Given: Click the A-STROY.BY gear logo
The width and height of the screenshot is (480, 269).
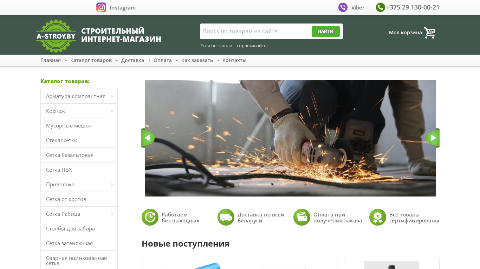Looking at the screenshot, I should [x=56, y=36].
